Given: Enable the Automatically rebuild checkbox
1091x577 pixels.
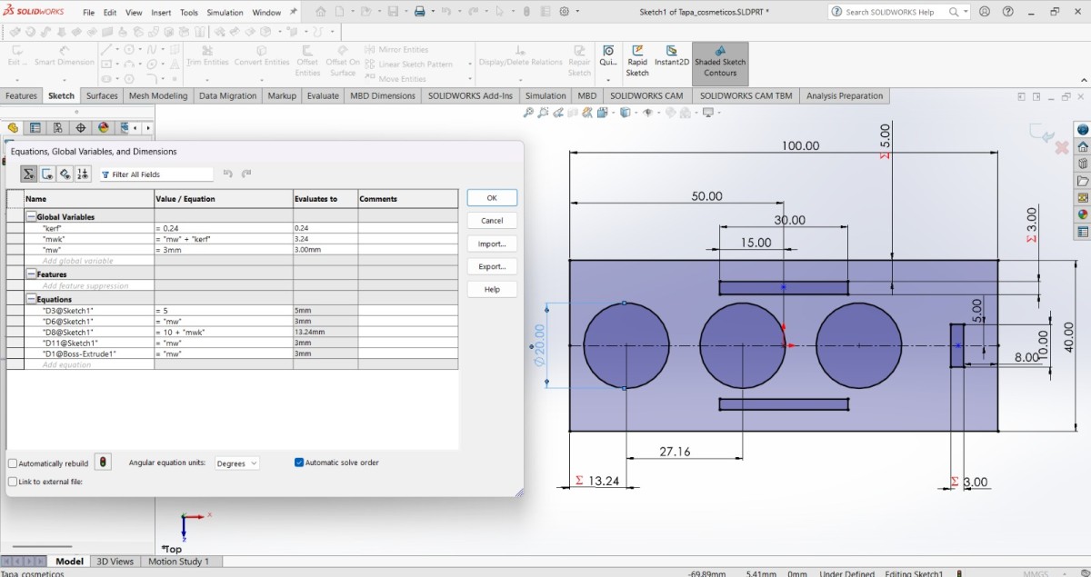Looking at the screenshot, I should 13,463.
